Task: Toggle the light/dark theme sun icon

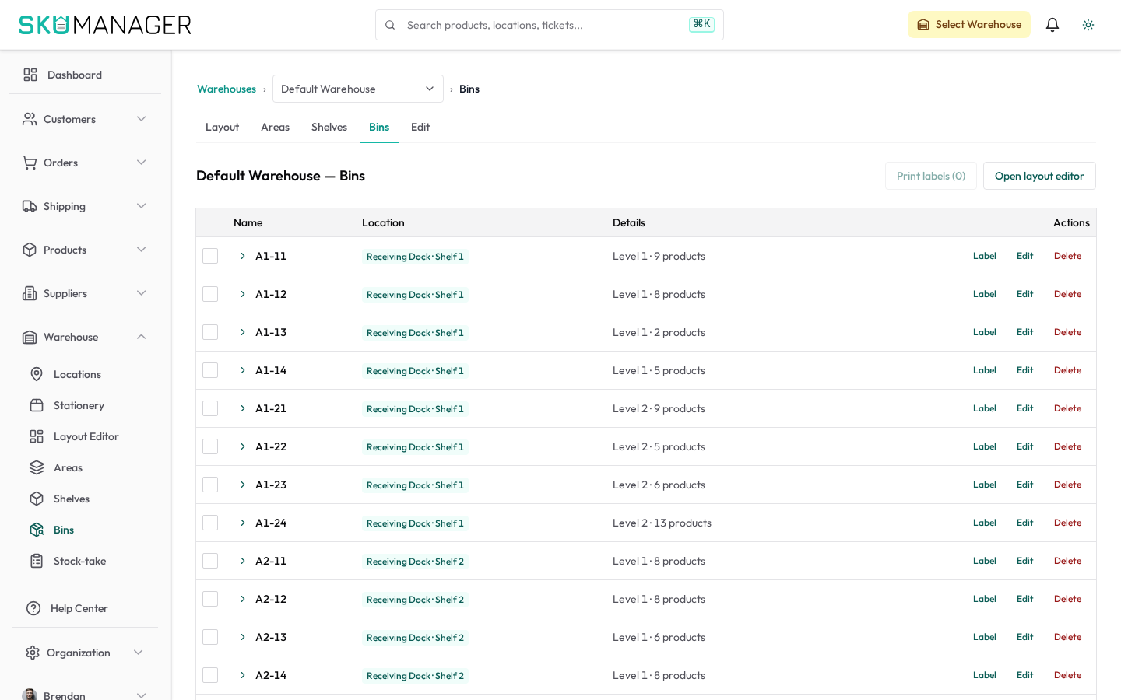Action: (x=1088, y=25)
